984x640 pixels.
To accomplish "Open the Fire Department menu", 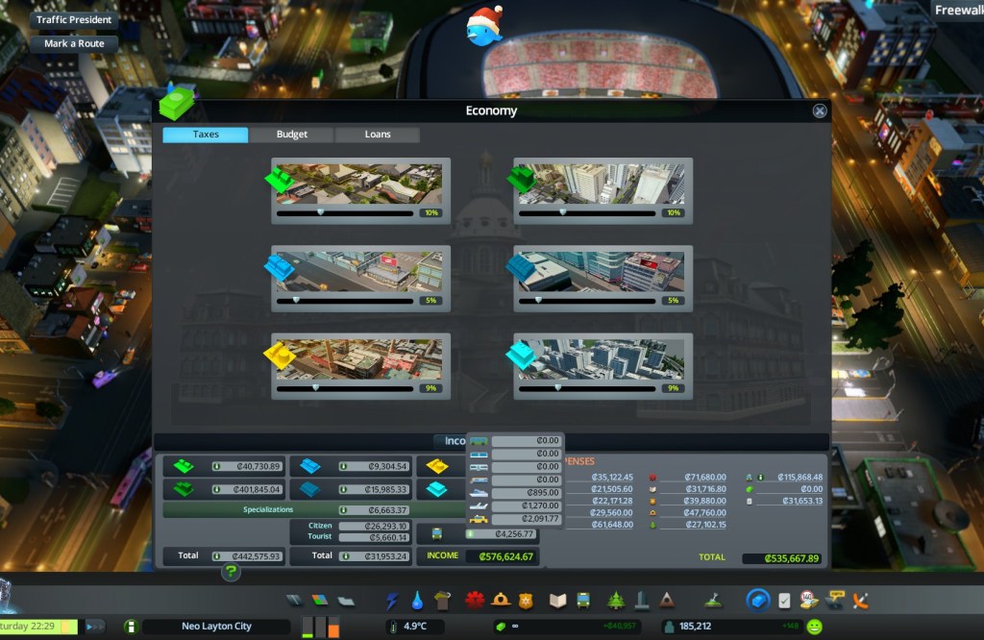I will click(500, 601).
